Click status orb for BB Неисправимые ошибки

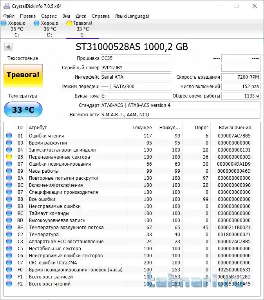pyautogui.click(x=9, y=206)
